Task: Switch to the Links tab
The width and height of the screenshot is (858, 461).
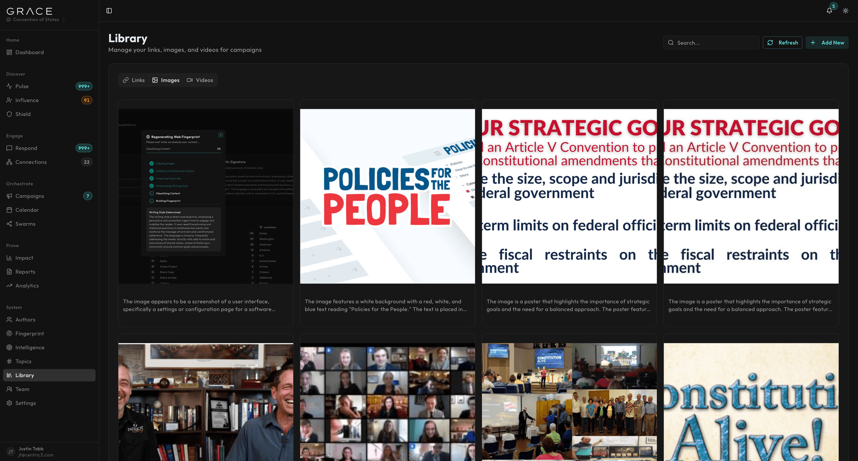Action: coord(134,80)
